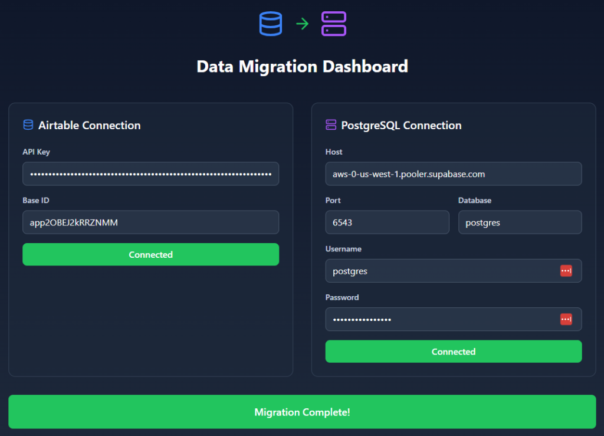Click the Database label
The height and width of the screenshot is (436, 604).
pos(475,200)
